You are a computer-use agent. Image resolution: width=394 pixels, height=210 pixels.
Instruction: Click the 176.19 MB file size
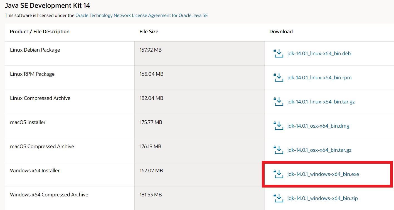150,146
